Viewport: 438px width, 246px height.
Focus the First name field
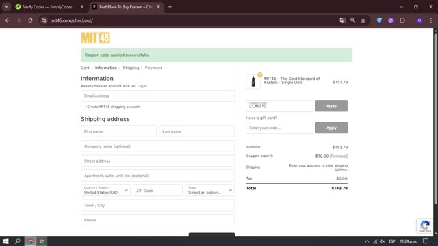click(118, 131)
